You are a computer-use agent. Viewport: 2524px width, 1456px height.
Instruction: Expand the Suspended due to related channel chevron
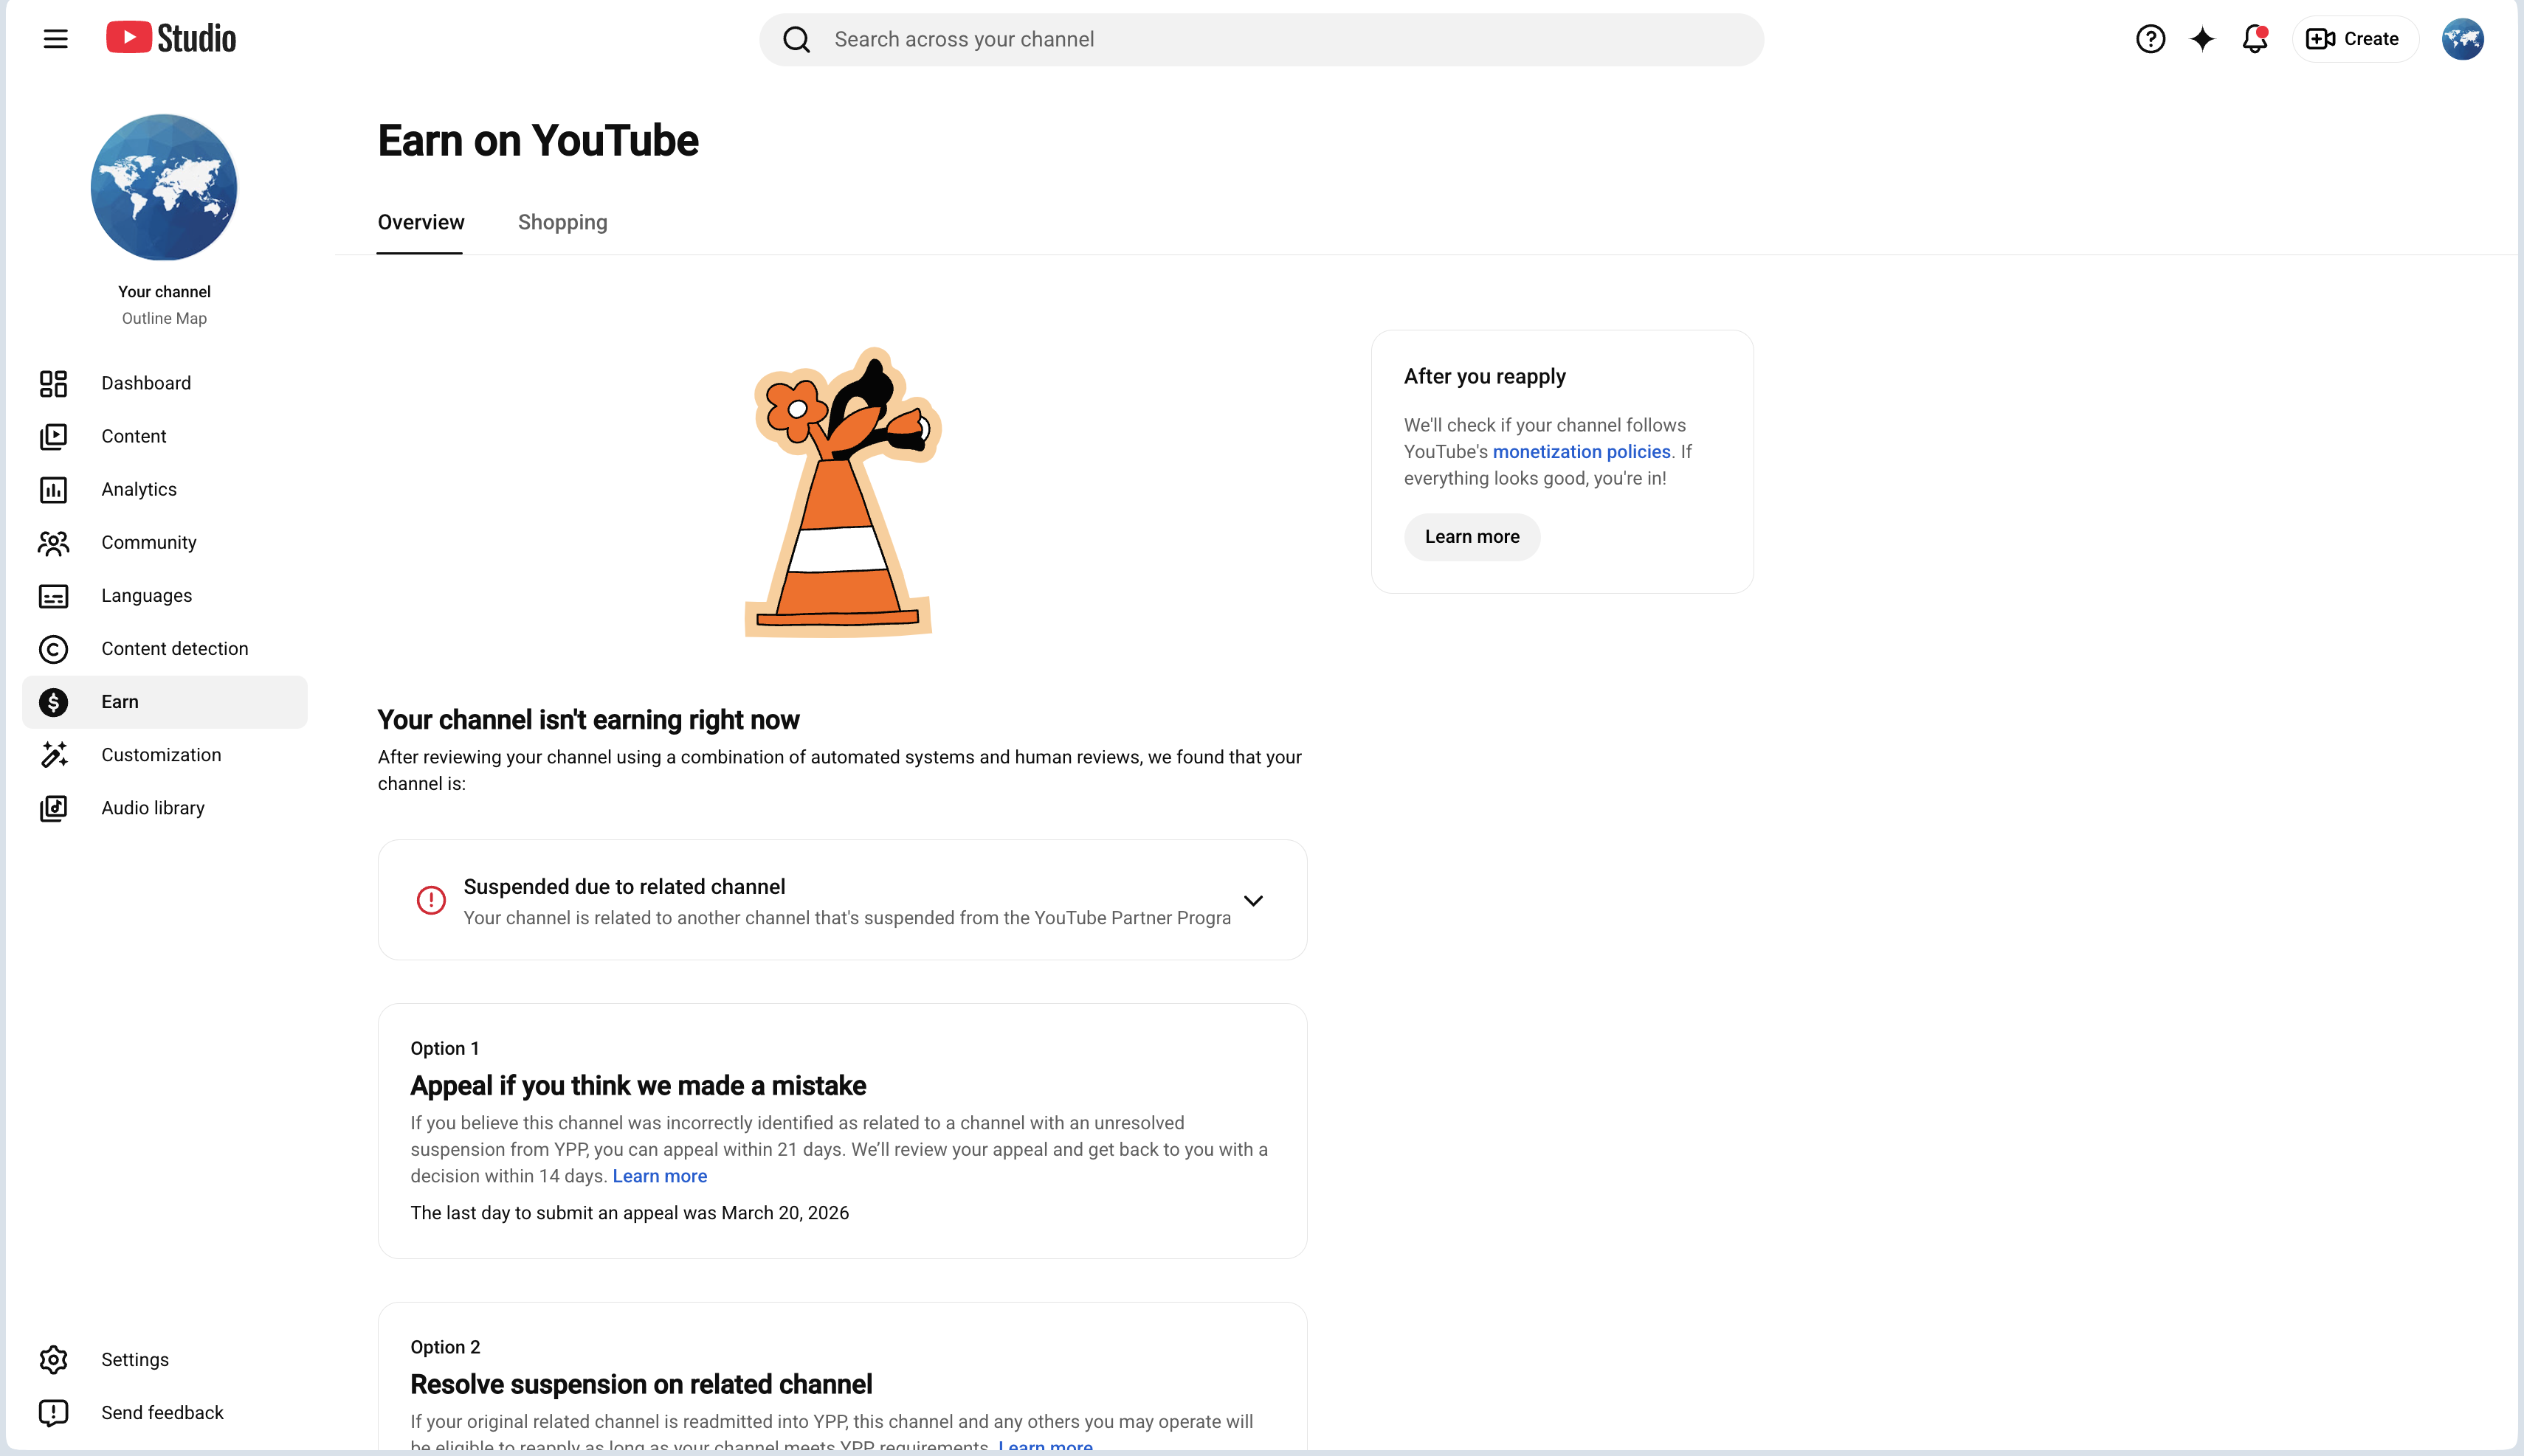pyautogui.click(x=1253, y=900)
